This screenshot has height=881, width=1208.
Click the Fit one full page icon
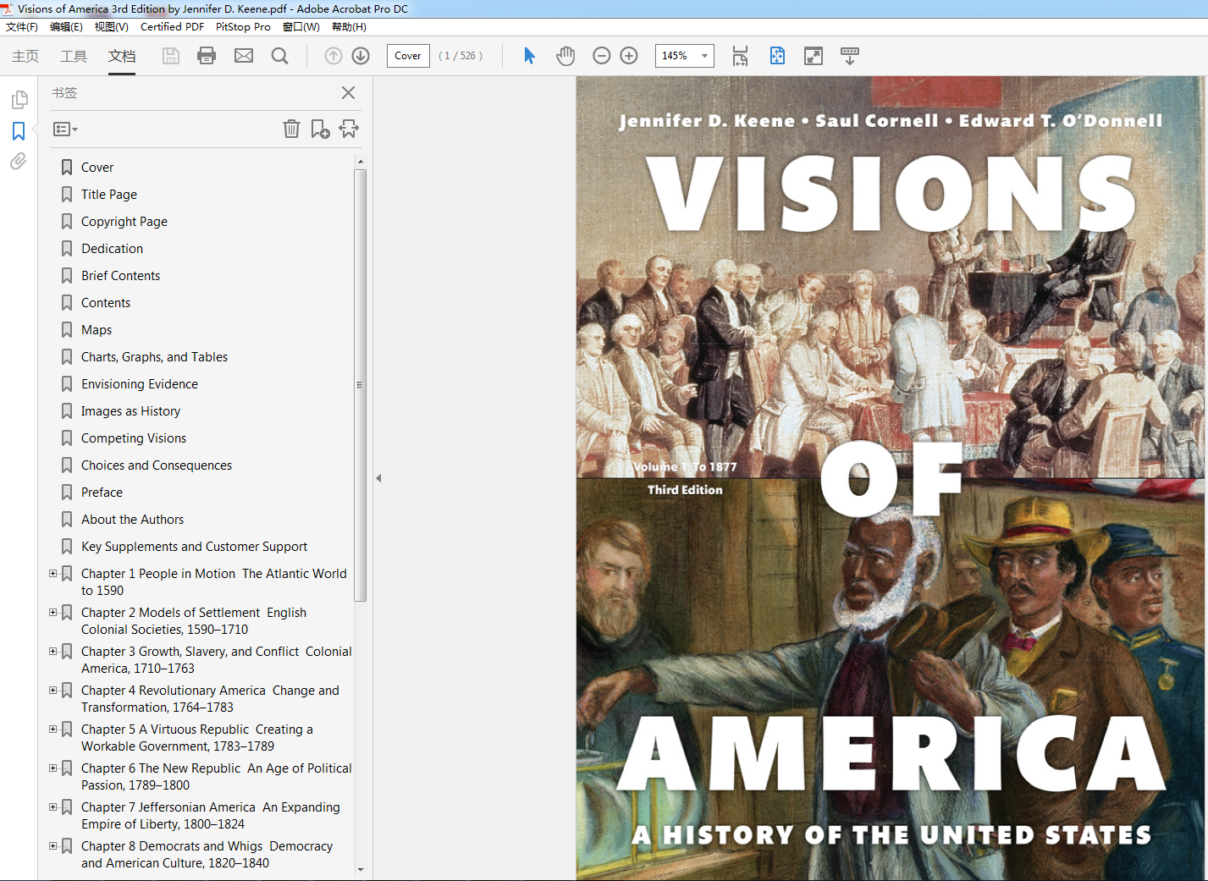point(777,56)
